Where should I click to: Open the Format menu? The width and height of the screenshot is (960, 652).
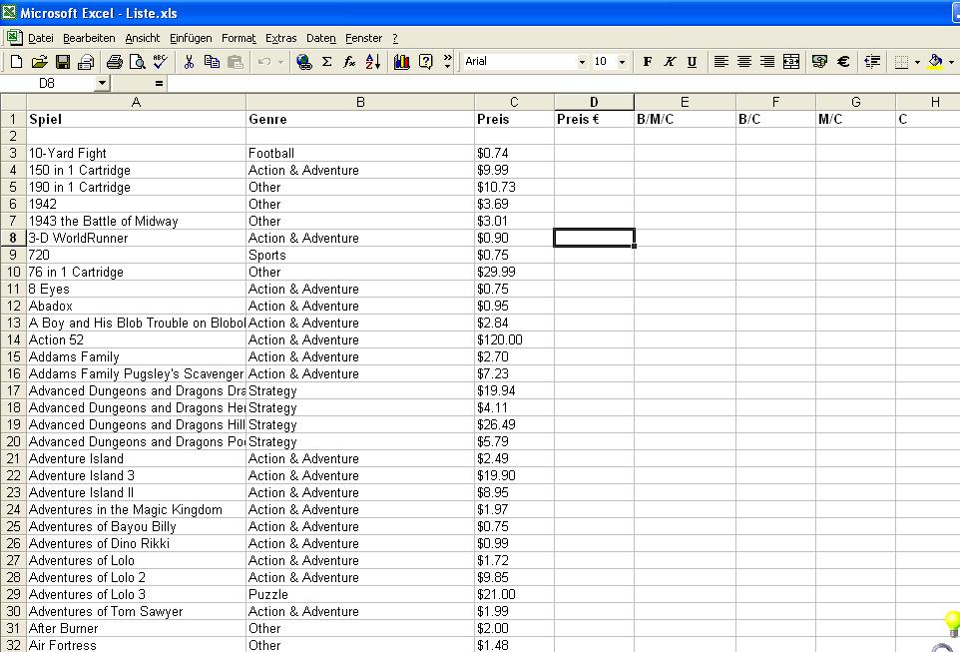(x=239, y=38)
